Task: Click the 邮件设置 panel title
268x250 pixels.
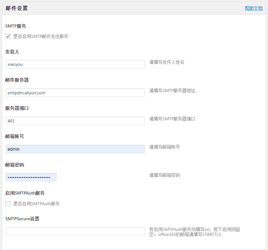Action: [17, 8]
